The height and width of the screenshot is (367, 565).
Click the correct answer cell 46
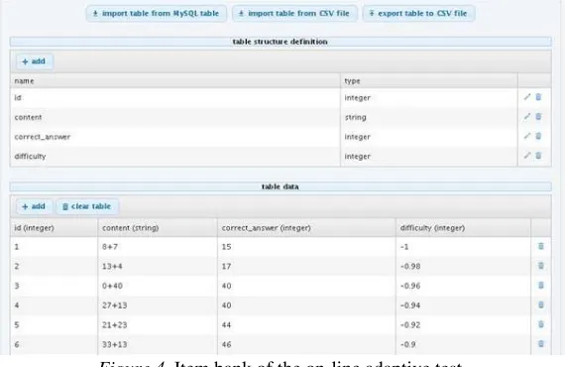tap(306, 344)
